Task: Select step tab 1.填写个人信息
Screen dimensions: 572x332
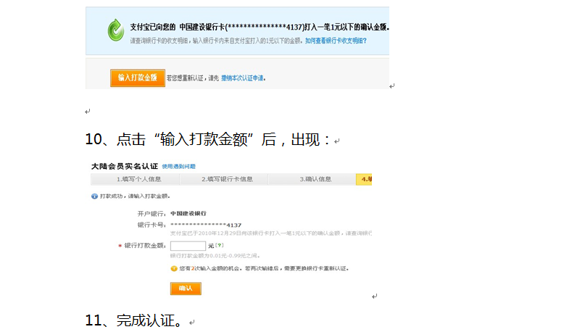Action: pyautogui.click(x=138, y=179)
